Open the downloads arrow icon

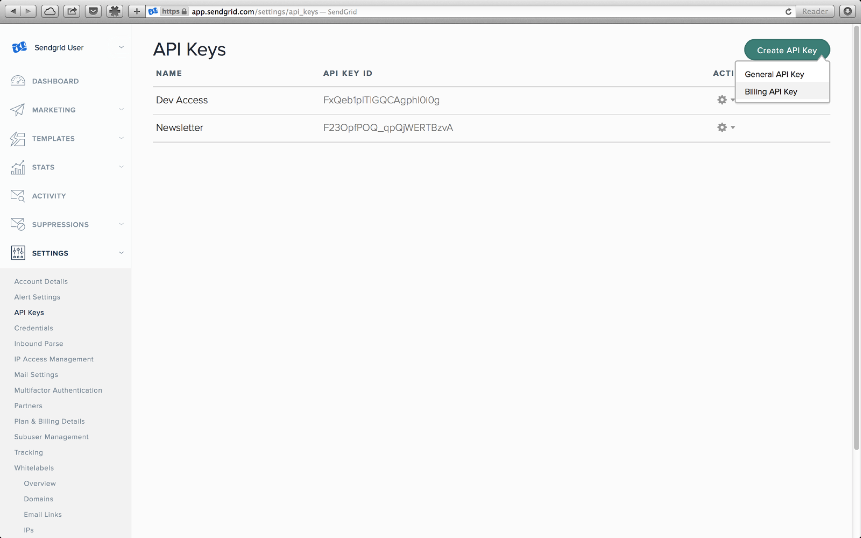pos(848,11)
